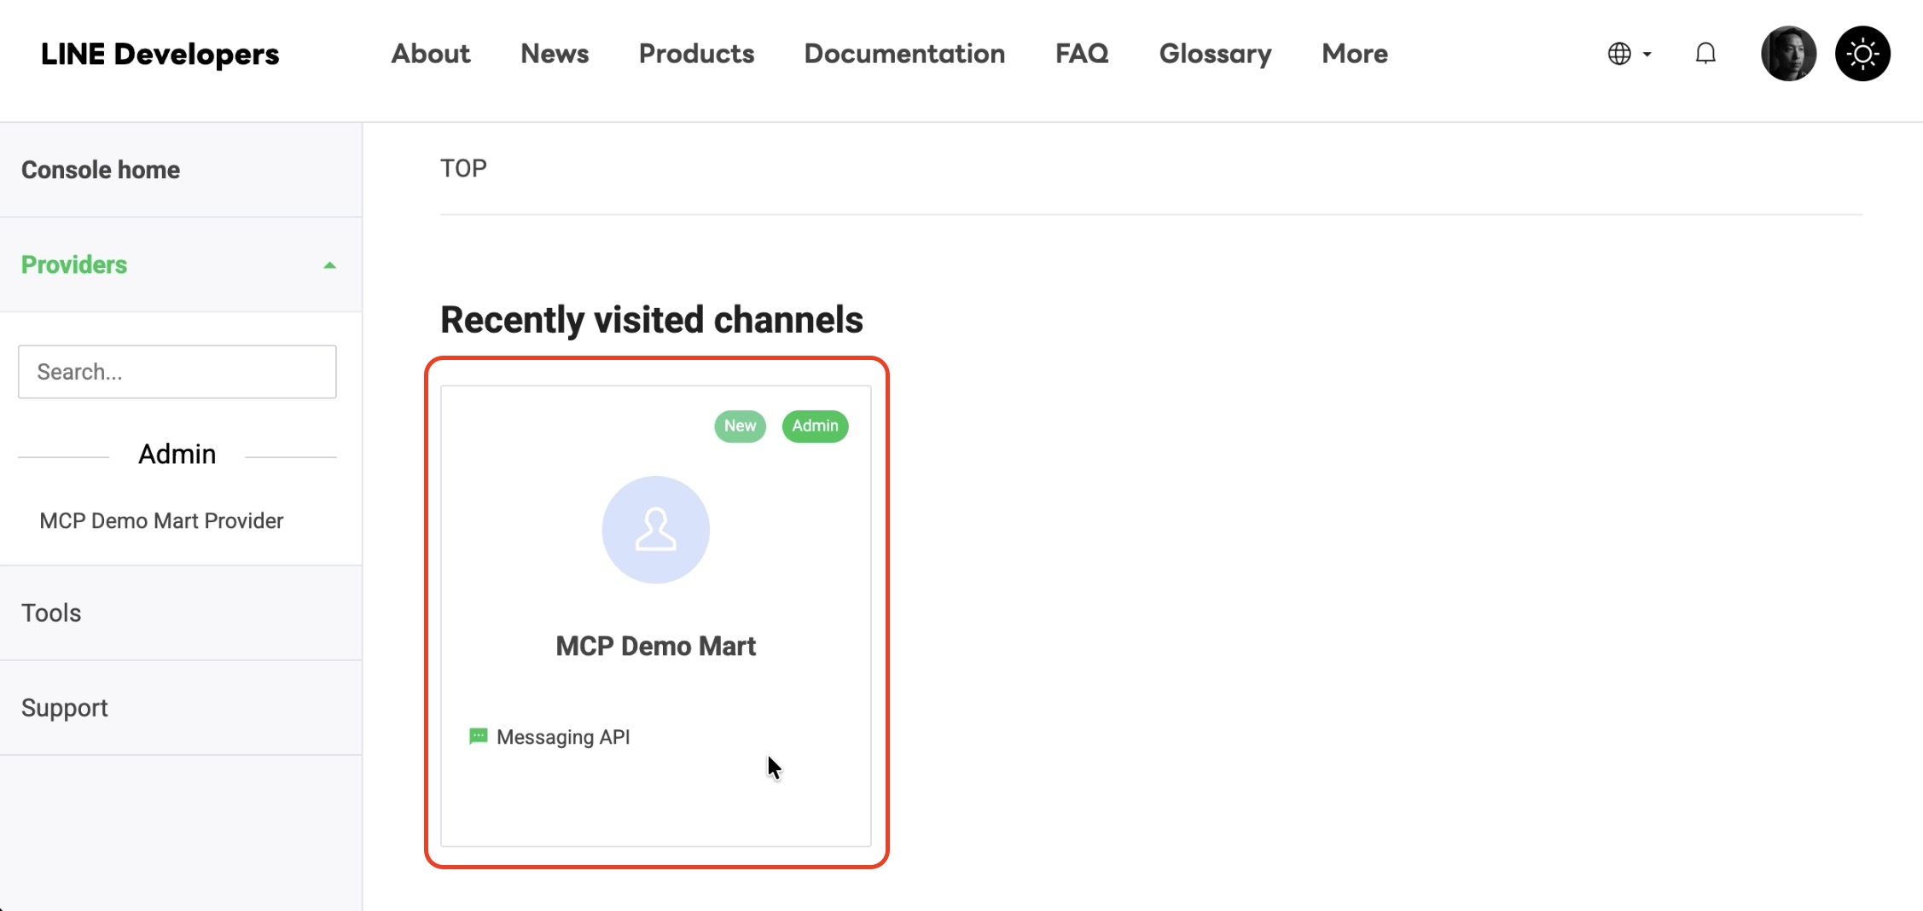Click the Messaging API label
The image size is (1923, 911).
[x=563, y=737]
